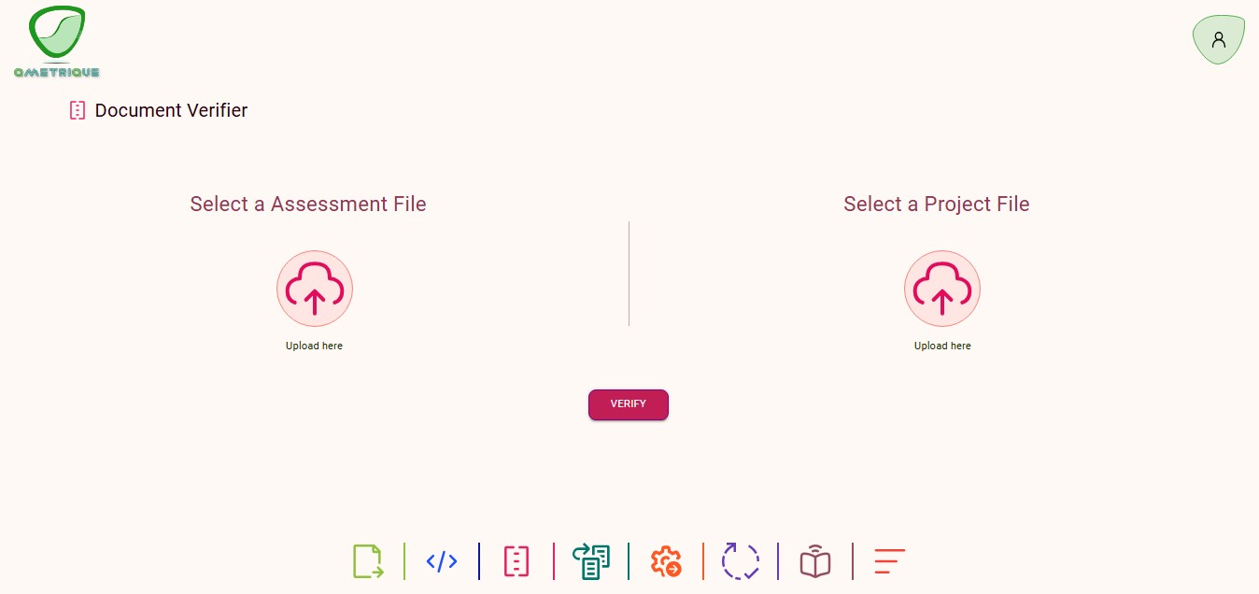The width and height of the screenshot is (1259, 594).
Task: Upload an assessment file via cloud icon
Action: coord(315,289)
